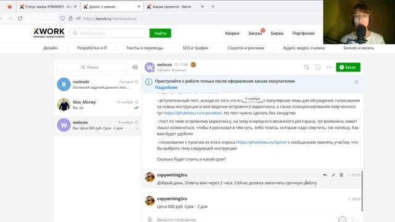Click the copywriting2ru name on 'Цена 600 руб' message
This screenshot has height=222, width=395.
[172, 199]
